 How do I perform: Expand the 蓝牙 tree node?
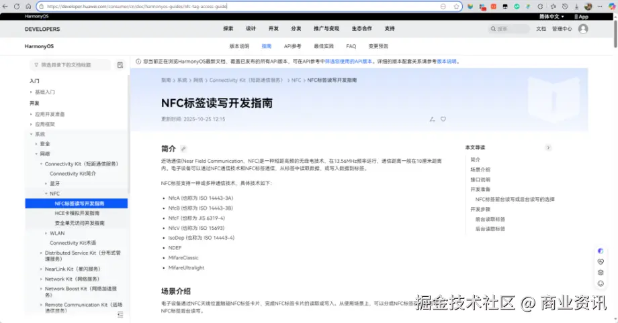tap(46, 184)
